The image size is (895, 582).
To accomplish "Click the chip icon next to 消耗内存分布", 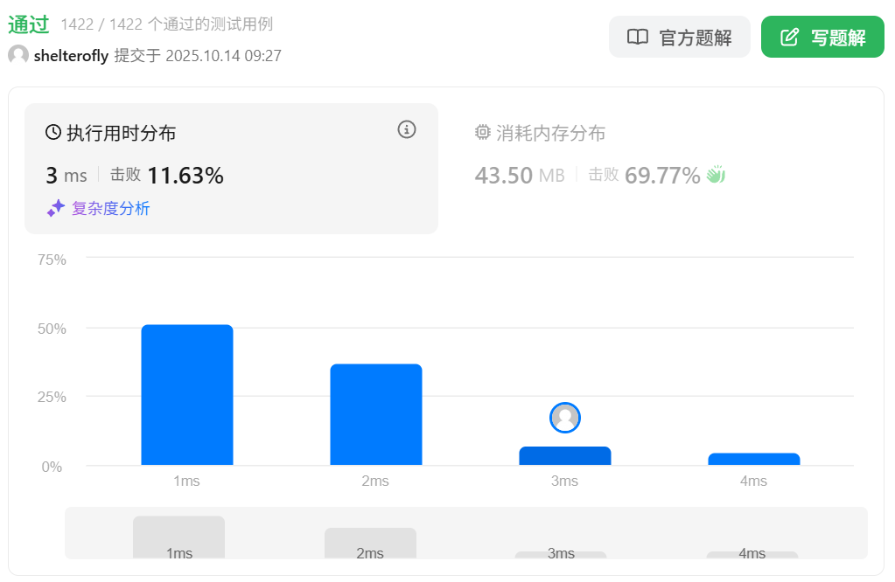I will tap(482, 133).
